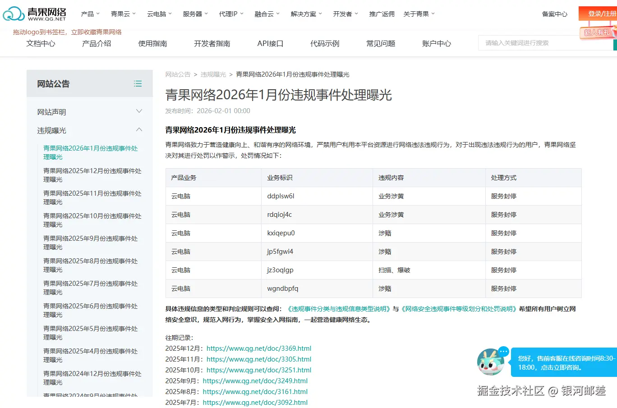Screen dimensions: 617x408
Task: Open the doc/3249.html link
Action: [x=255, y=381]
